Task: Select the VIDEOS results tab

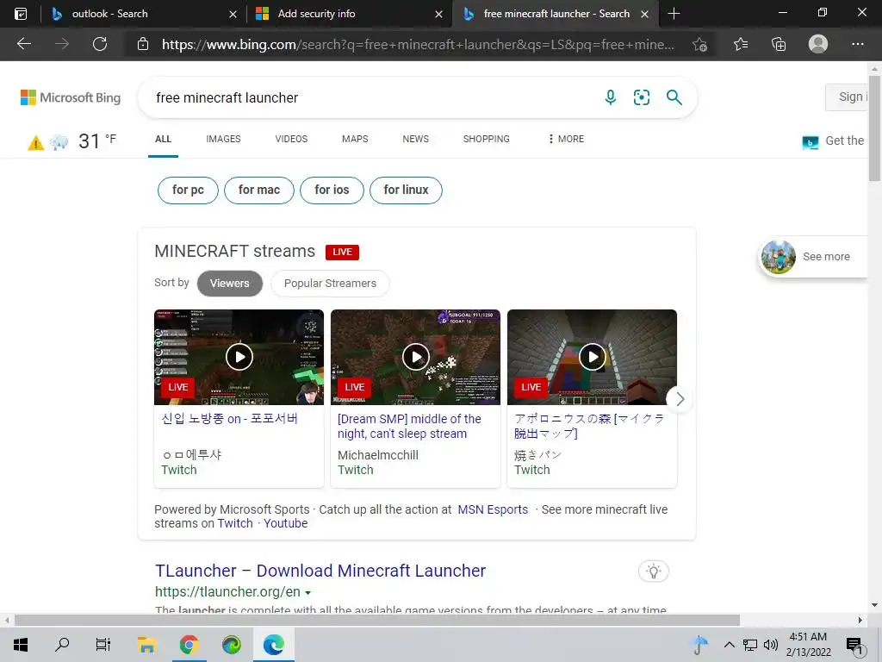Action: [x=291, y=139]
